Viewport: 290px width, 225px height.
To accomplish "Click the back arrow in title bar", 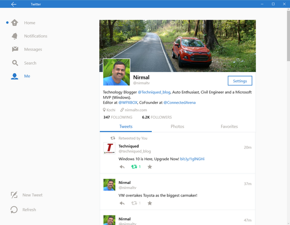I will pyautogui.click(x=14, y=4).
